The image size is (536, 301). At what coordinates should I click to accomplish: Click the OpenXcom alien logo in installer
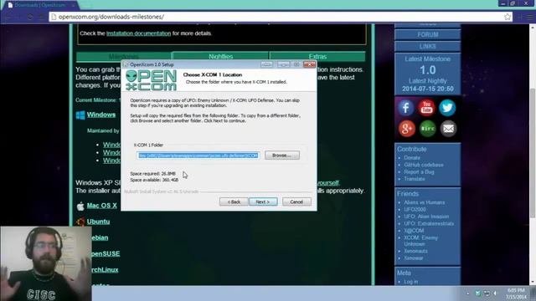tap(151, 80)
